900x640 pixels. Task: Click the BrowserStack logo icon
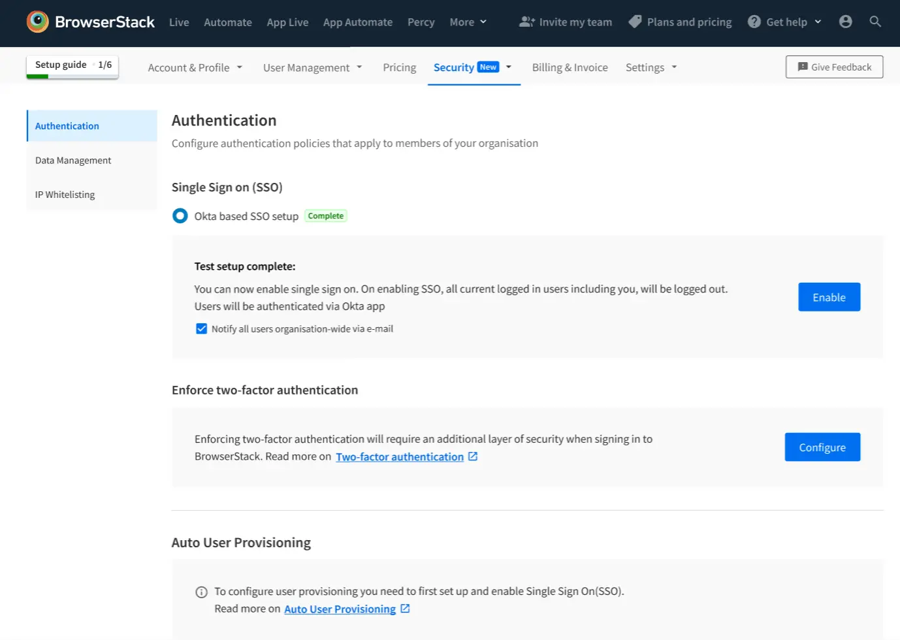37,22
